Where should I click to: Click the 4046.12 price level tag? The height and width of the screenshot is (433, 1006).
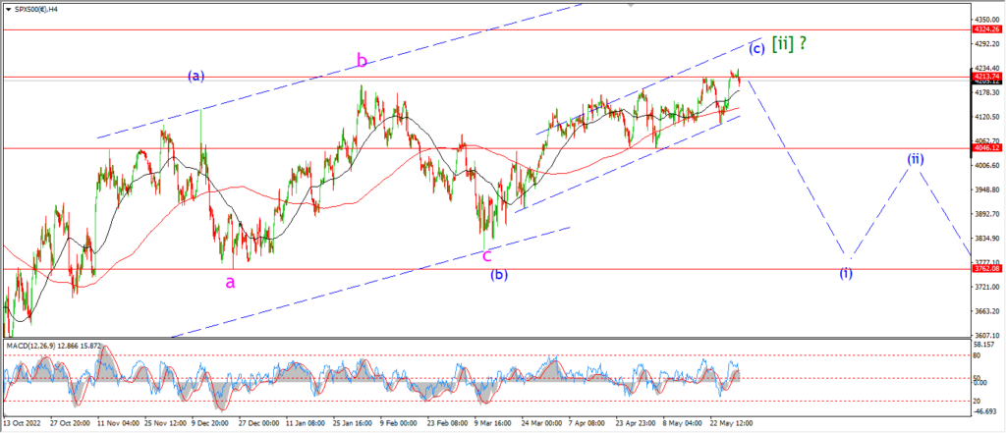[x=983, y=148]
